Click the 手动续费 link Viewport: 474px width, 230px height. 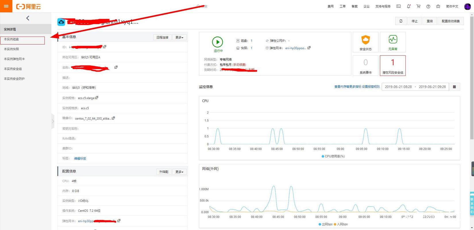239,65
